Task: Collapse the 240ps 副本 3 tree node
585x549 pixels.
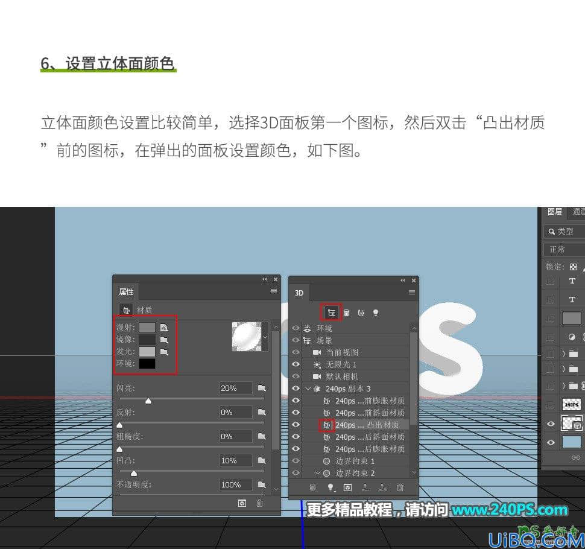Action: tap(308, 389)
